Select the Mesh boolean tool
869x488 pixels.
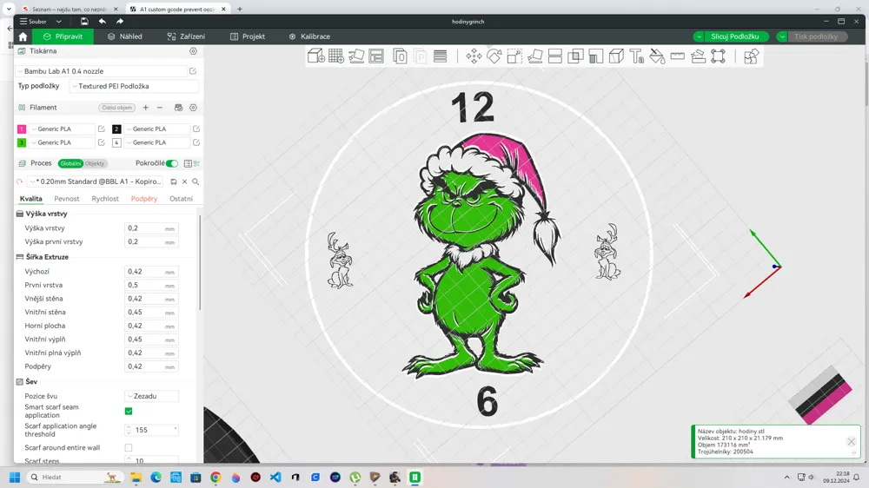click(575, 56)
